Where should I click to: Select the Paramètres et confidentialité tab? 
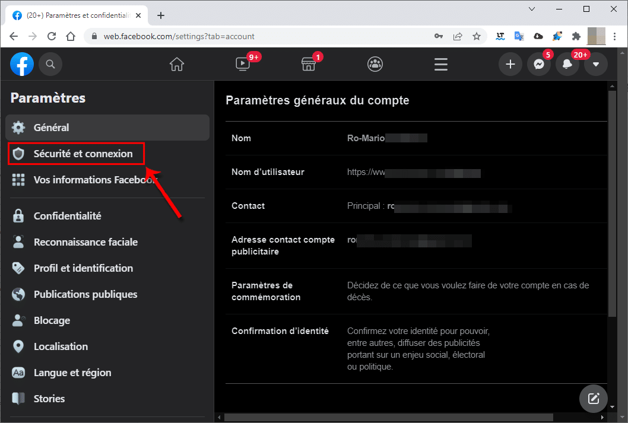[x=77, y=15]
